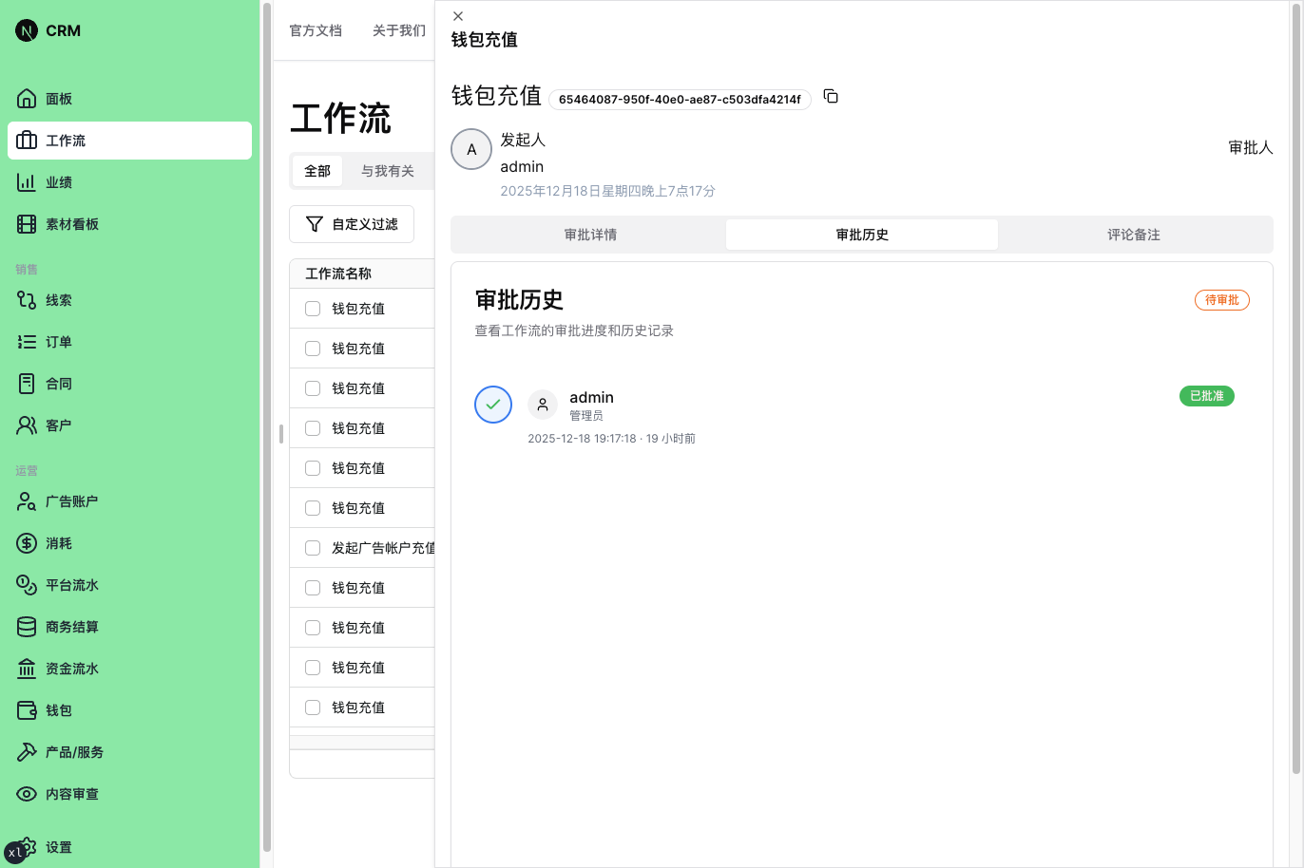Switch to the 审批详情 tab
The width and height of the screenshot is (1304, 868).
point(590,234)
